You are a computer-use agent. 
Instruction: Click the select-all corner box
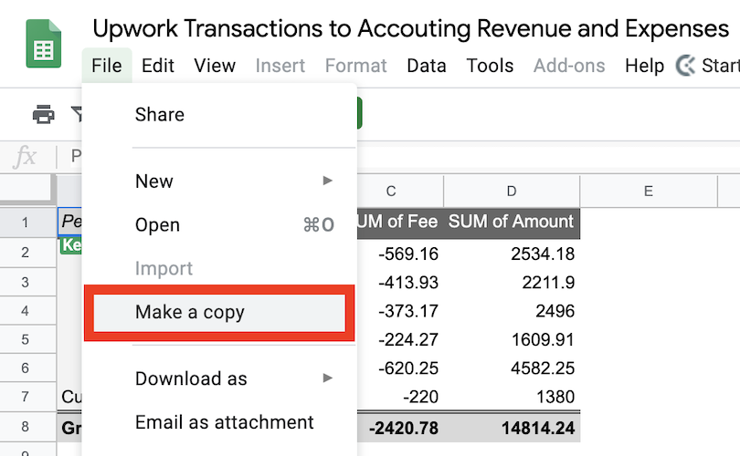pyautogui.click(x=26, y=188)
